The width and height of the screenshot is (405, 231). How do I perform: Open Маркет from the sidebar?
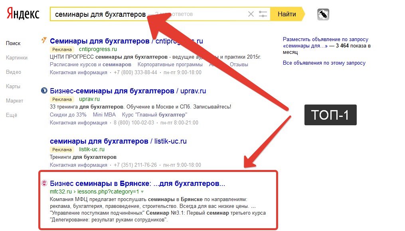[x=14, y=101]
